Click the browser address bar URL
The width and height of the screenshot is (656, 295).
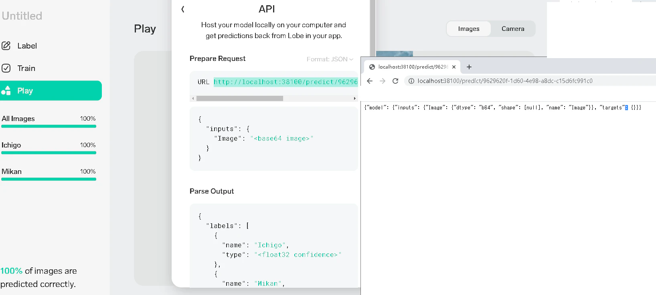point(505,81)
